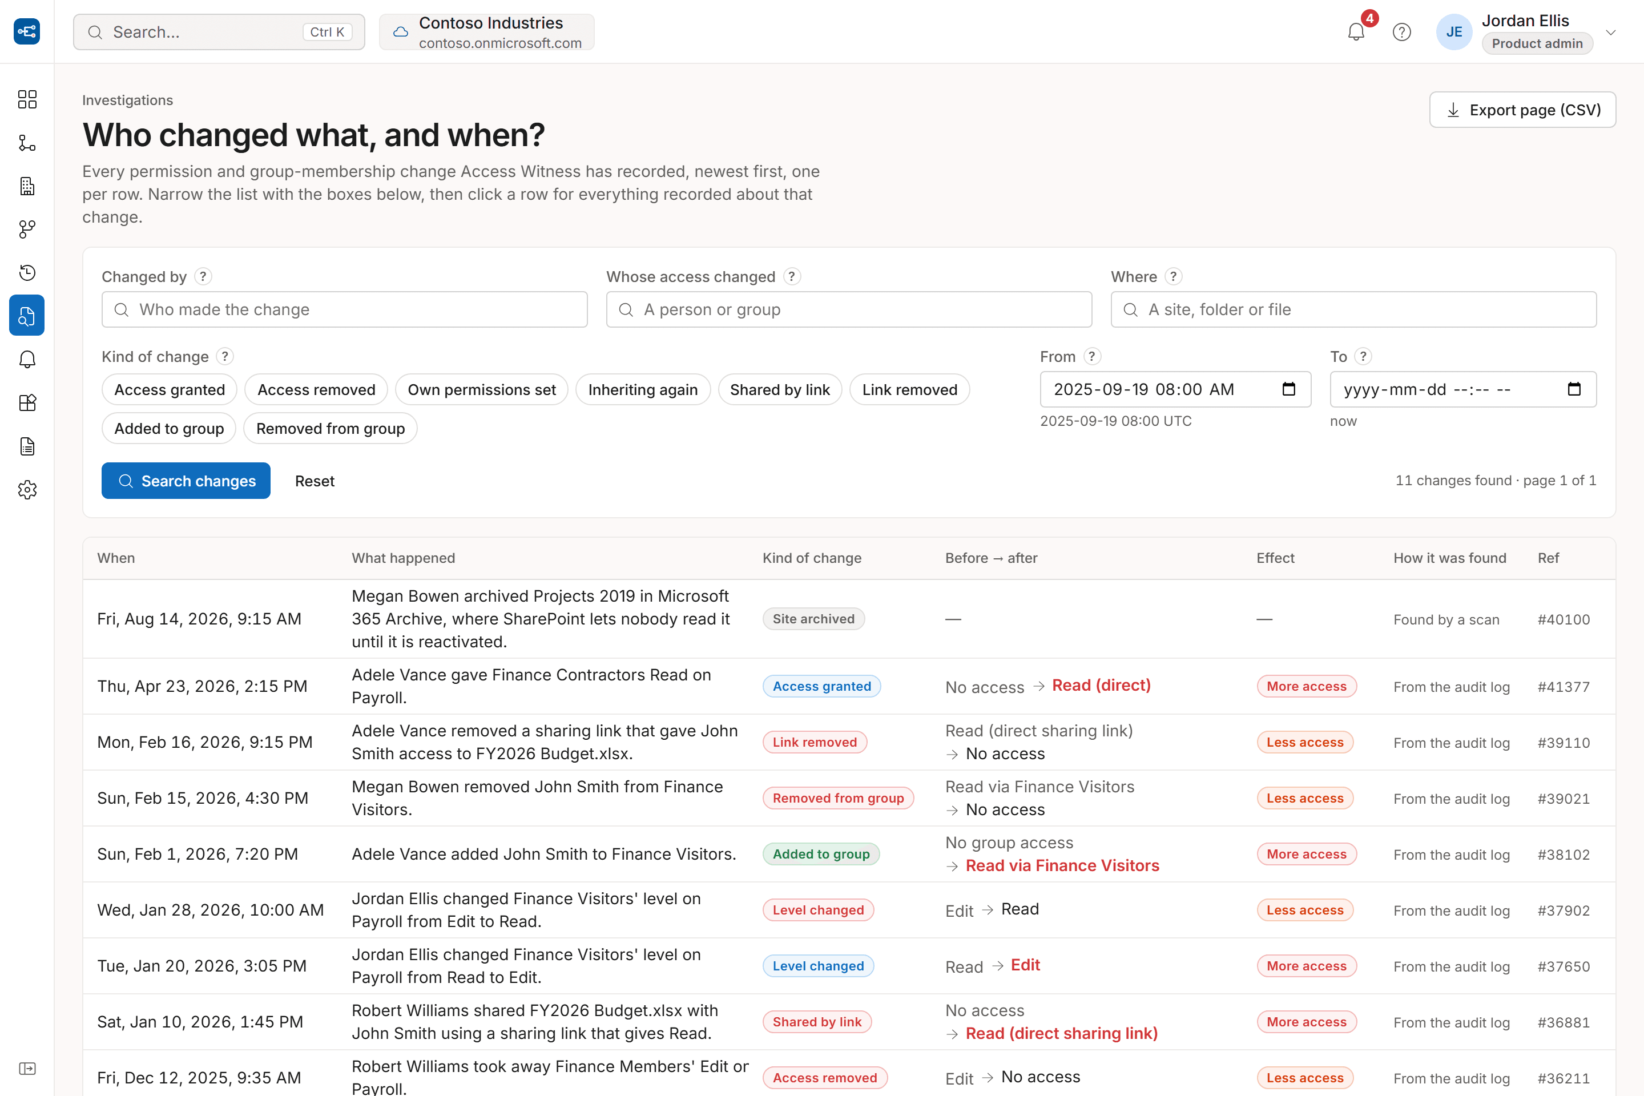Click the Reset button
The height and width of the screenshot is (1096, 1644).
(315, 481)
